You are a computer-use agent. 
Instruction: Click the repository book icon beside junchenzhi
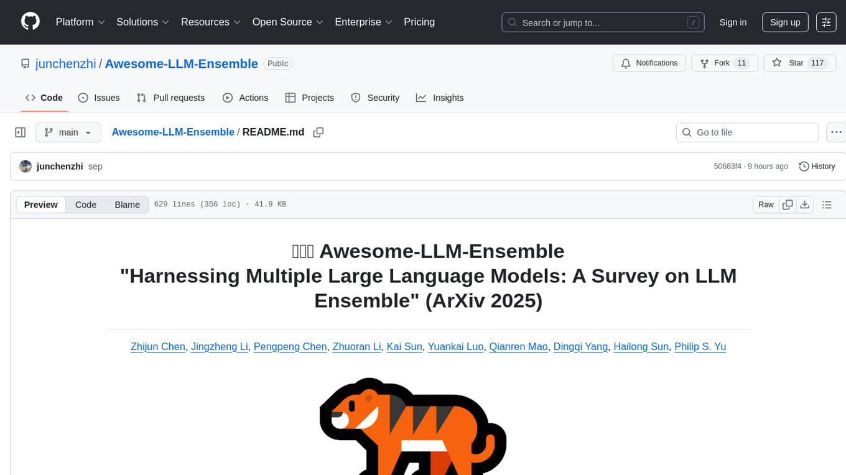coord(26,63)
